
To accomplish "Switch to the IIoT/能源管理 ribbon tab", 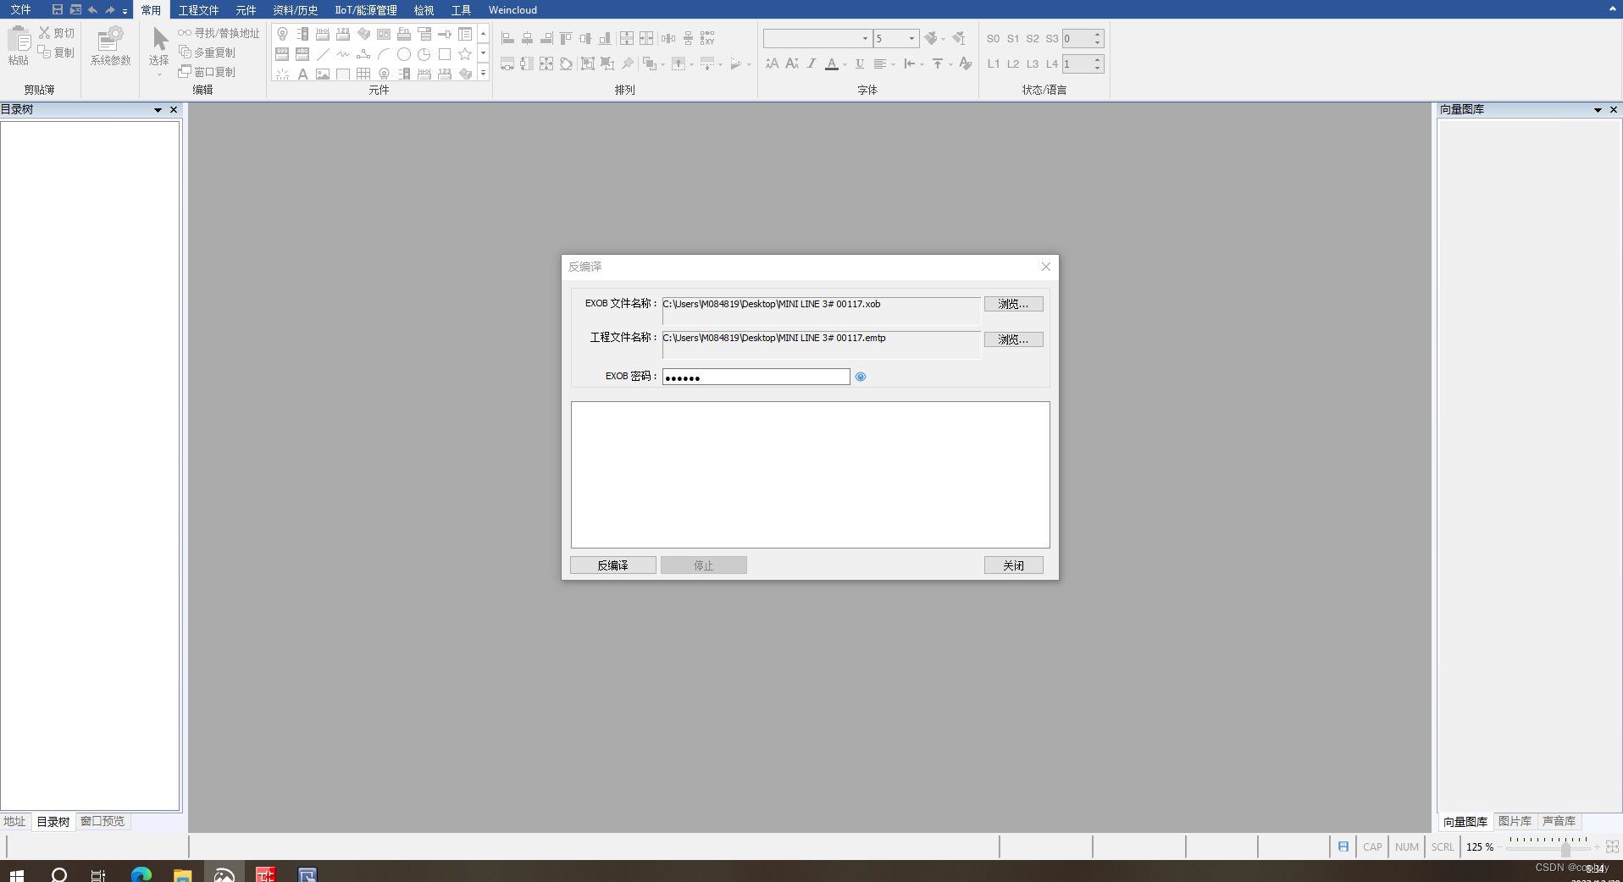I will coord(366,10).
